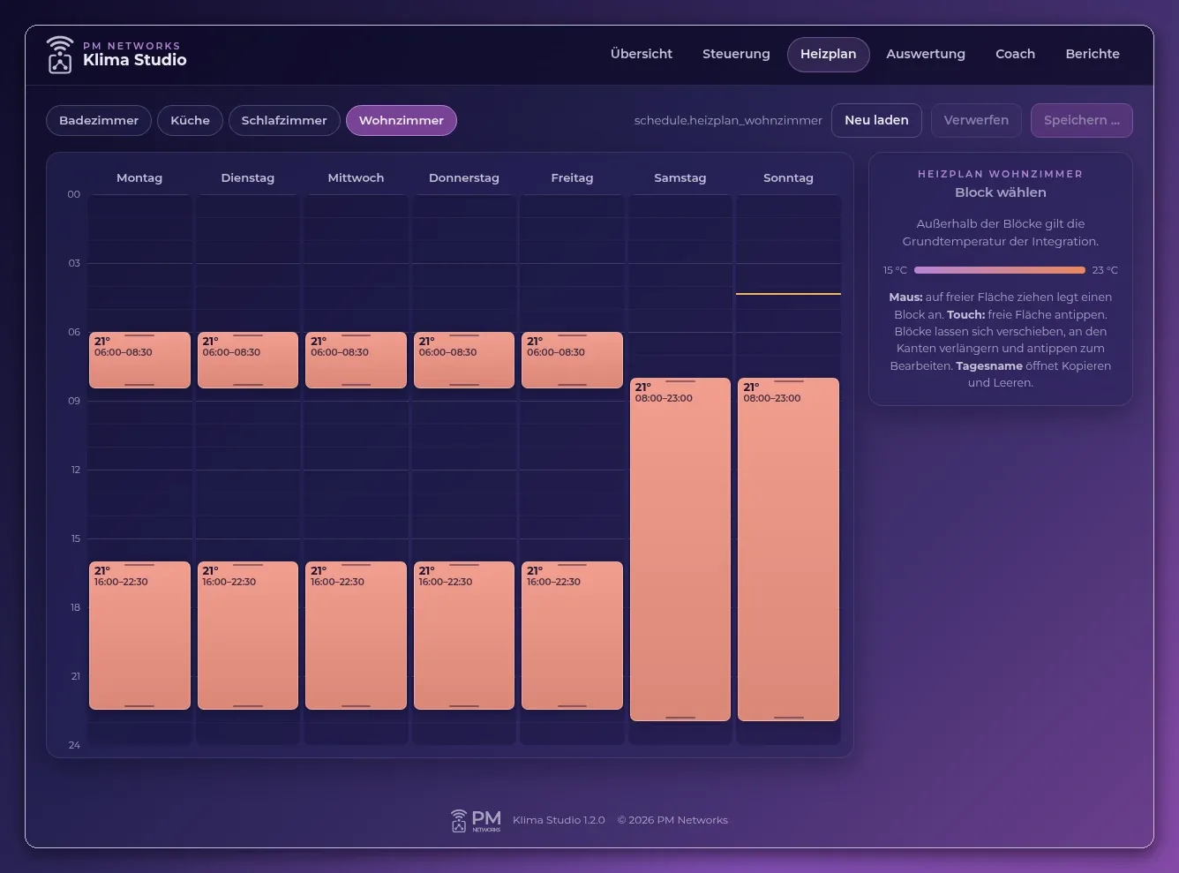Open the Freitag day header menu
This screenshot has height=873, width=1179.
pos(572,177)
